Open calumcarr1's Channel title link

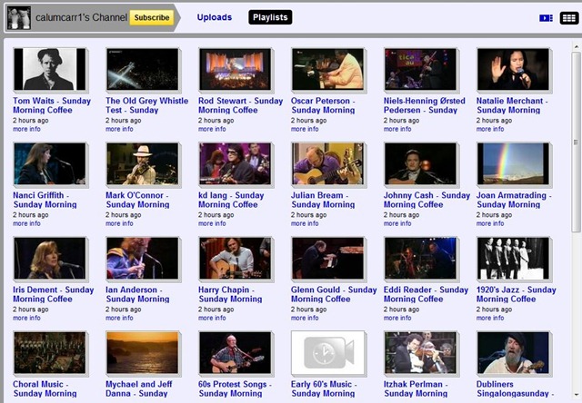81,17
